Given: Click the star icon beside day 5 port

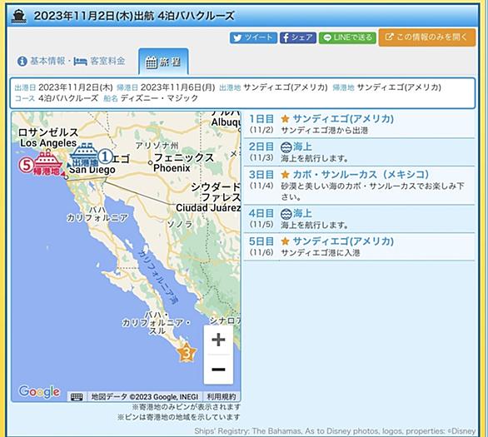Looking at the screenshot, I should 285,241.
